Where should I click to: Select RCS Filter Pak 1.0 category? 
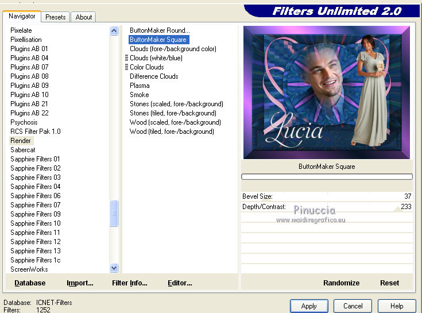coord(36,132)
